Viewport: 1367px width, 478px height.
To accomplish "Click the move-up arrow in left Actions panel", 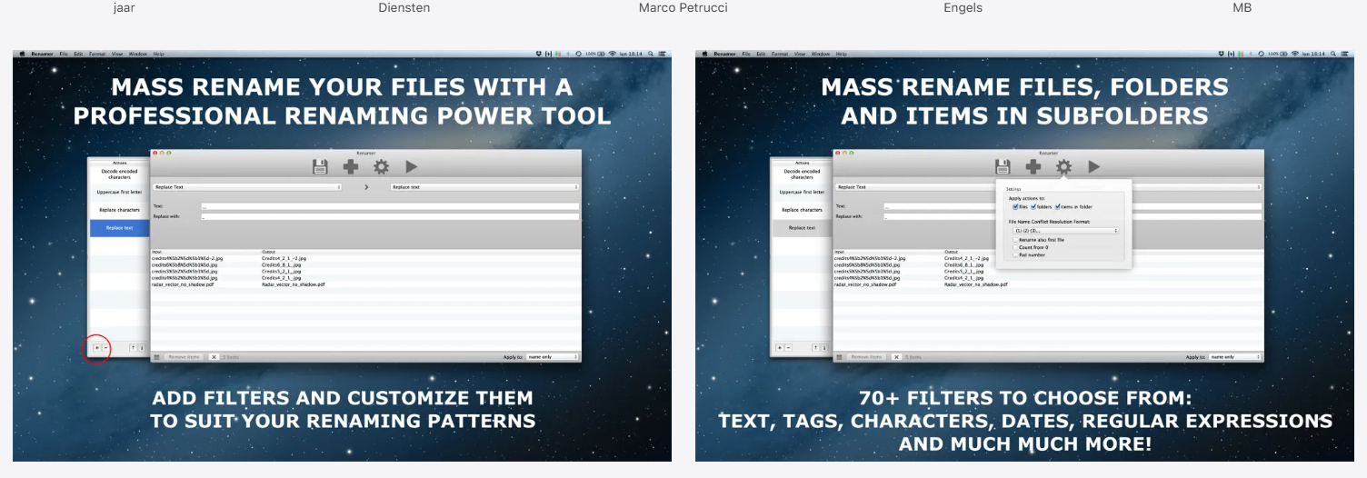I will point(133,347).
